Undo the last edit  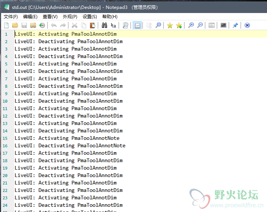click(54, 25)
